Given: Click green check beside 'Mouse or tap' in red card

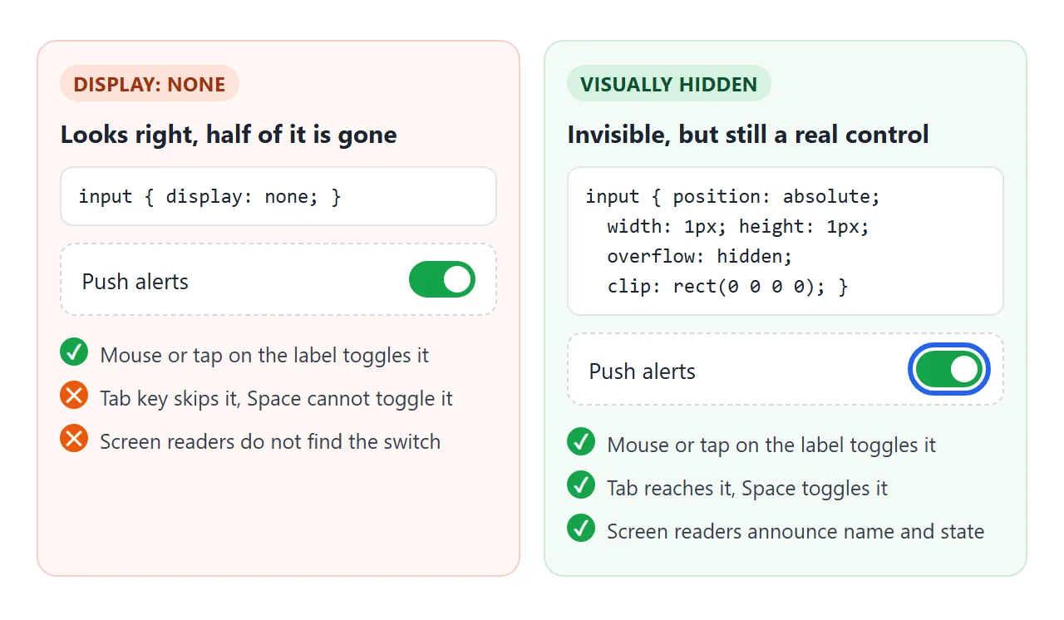Looking at the screenshot, I should (x=74, y=352).
